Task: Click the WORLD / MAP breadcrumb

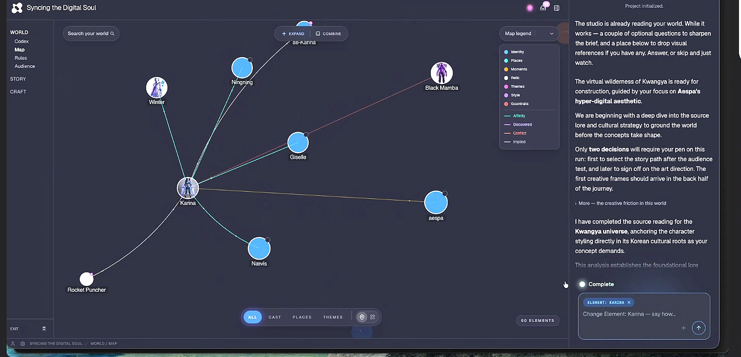Action: tap(103, 343)
